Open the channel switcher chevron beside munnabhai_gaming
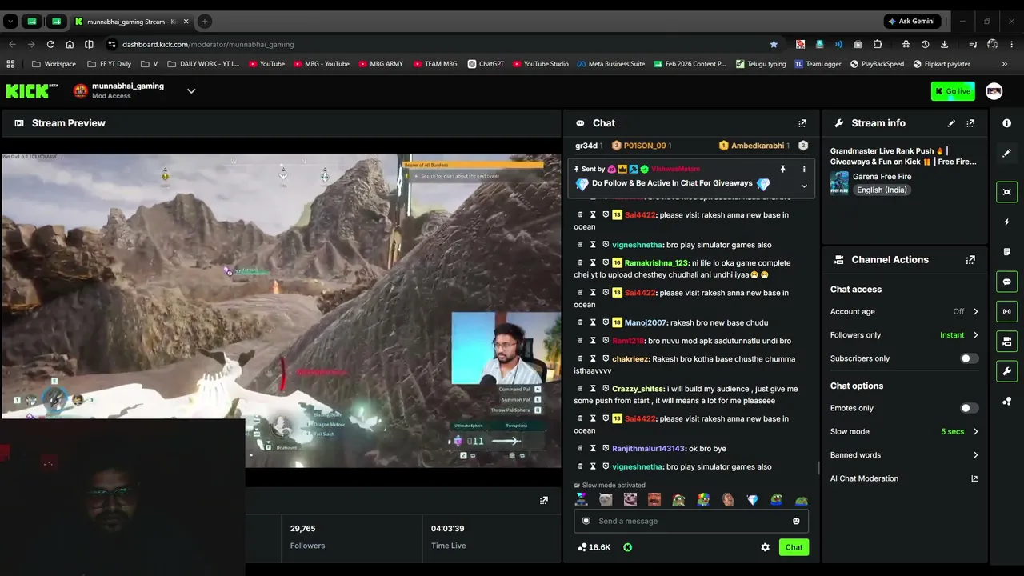This screenshot has width=1024, height=576. click(191, 91)
